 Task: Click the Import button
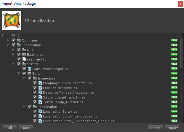[x=172, y=128]
